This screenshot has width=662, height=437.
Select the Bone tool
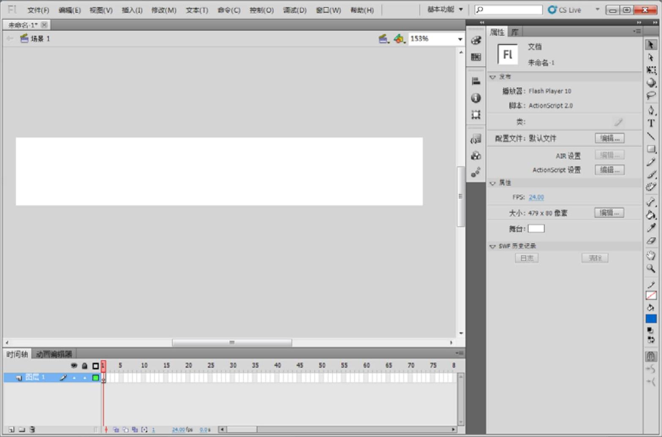point(651,202)
